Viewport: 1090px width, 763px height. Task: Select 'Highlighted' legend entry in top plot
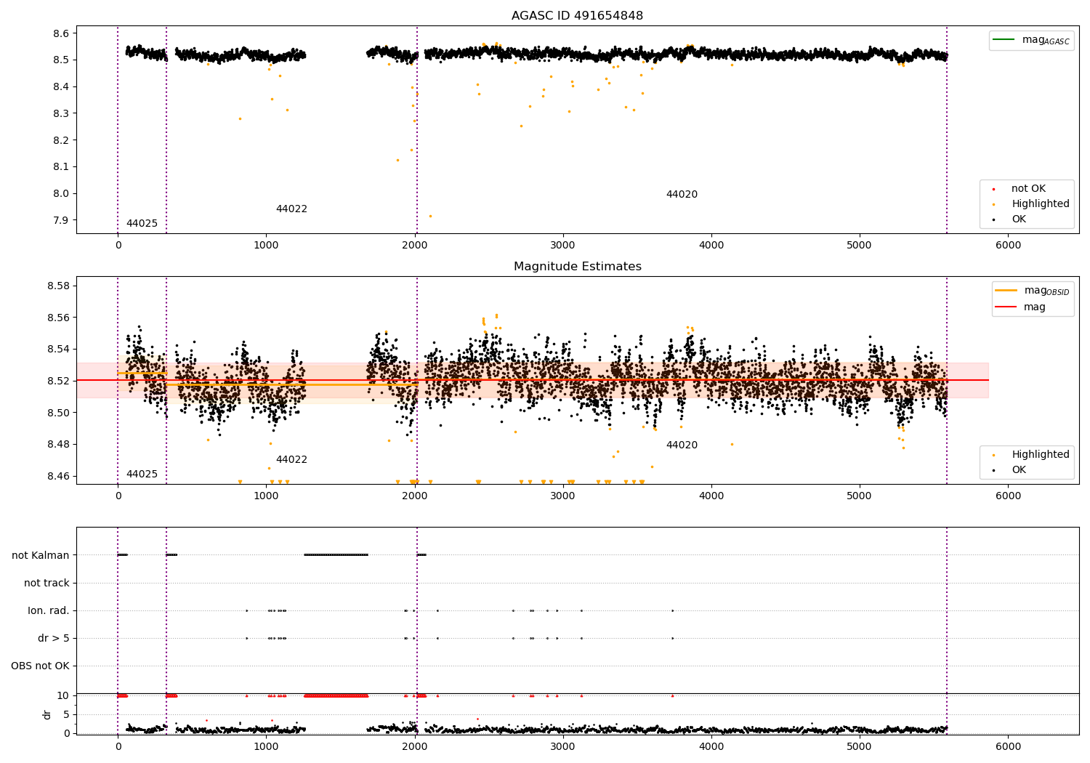[x=1041, y=204]
